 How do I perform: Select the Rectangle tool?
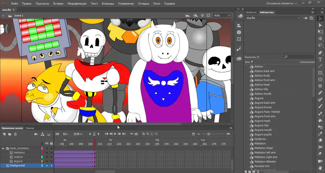320,73
